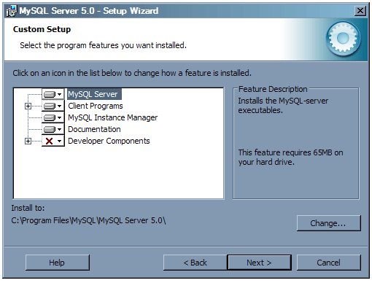
Task: Open dropdown arrow next to Developer Components X
Action: [59, 141]
